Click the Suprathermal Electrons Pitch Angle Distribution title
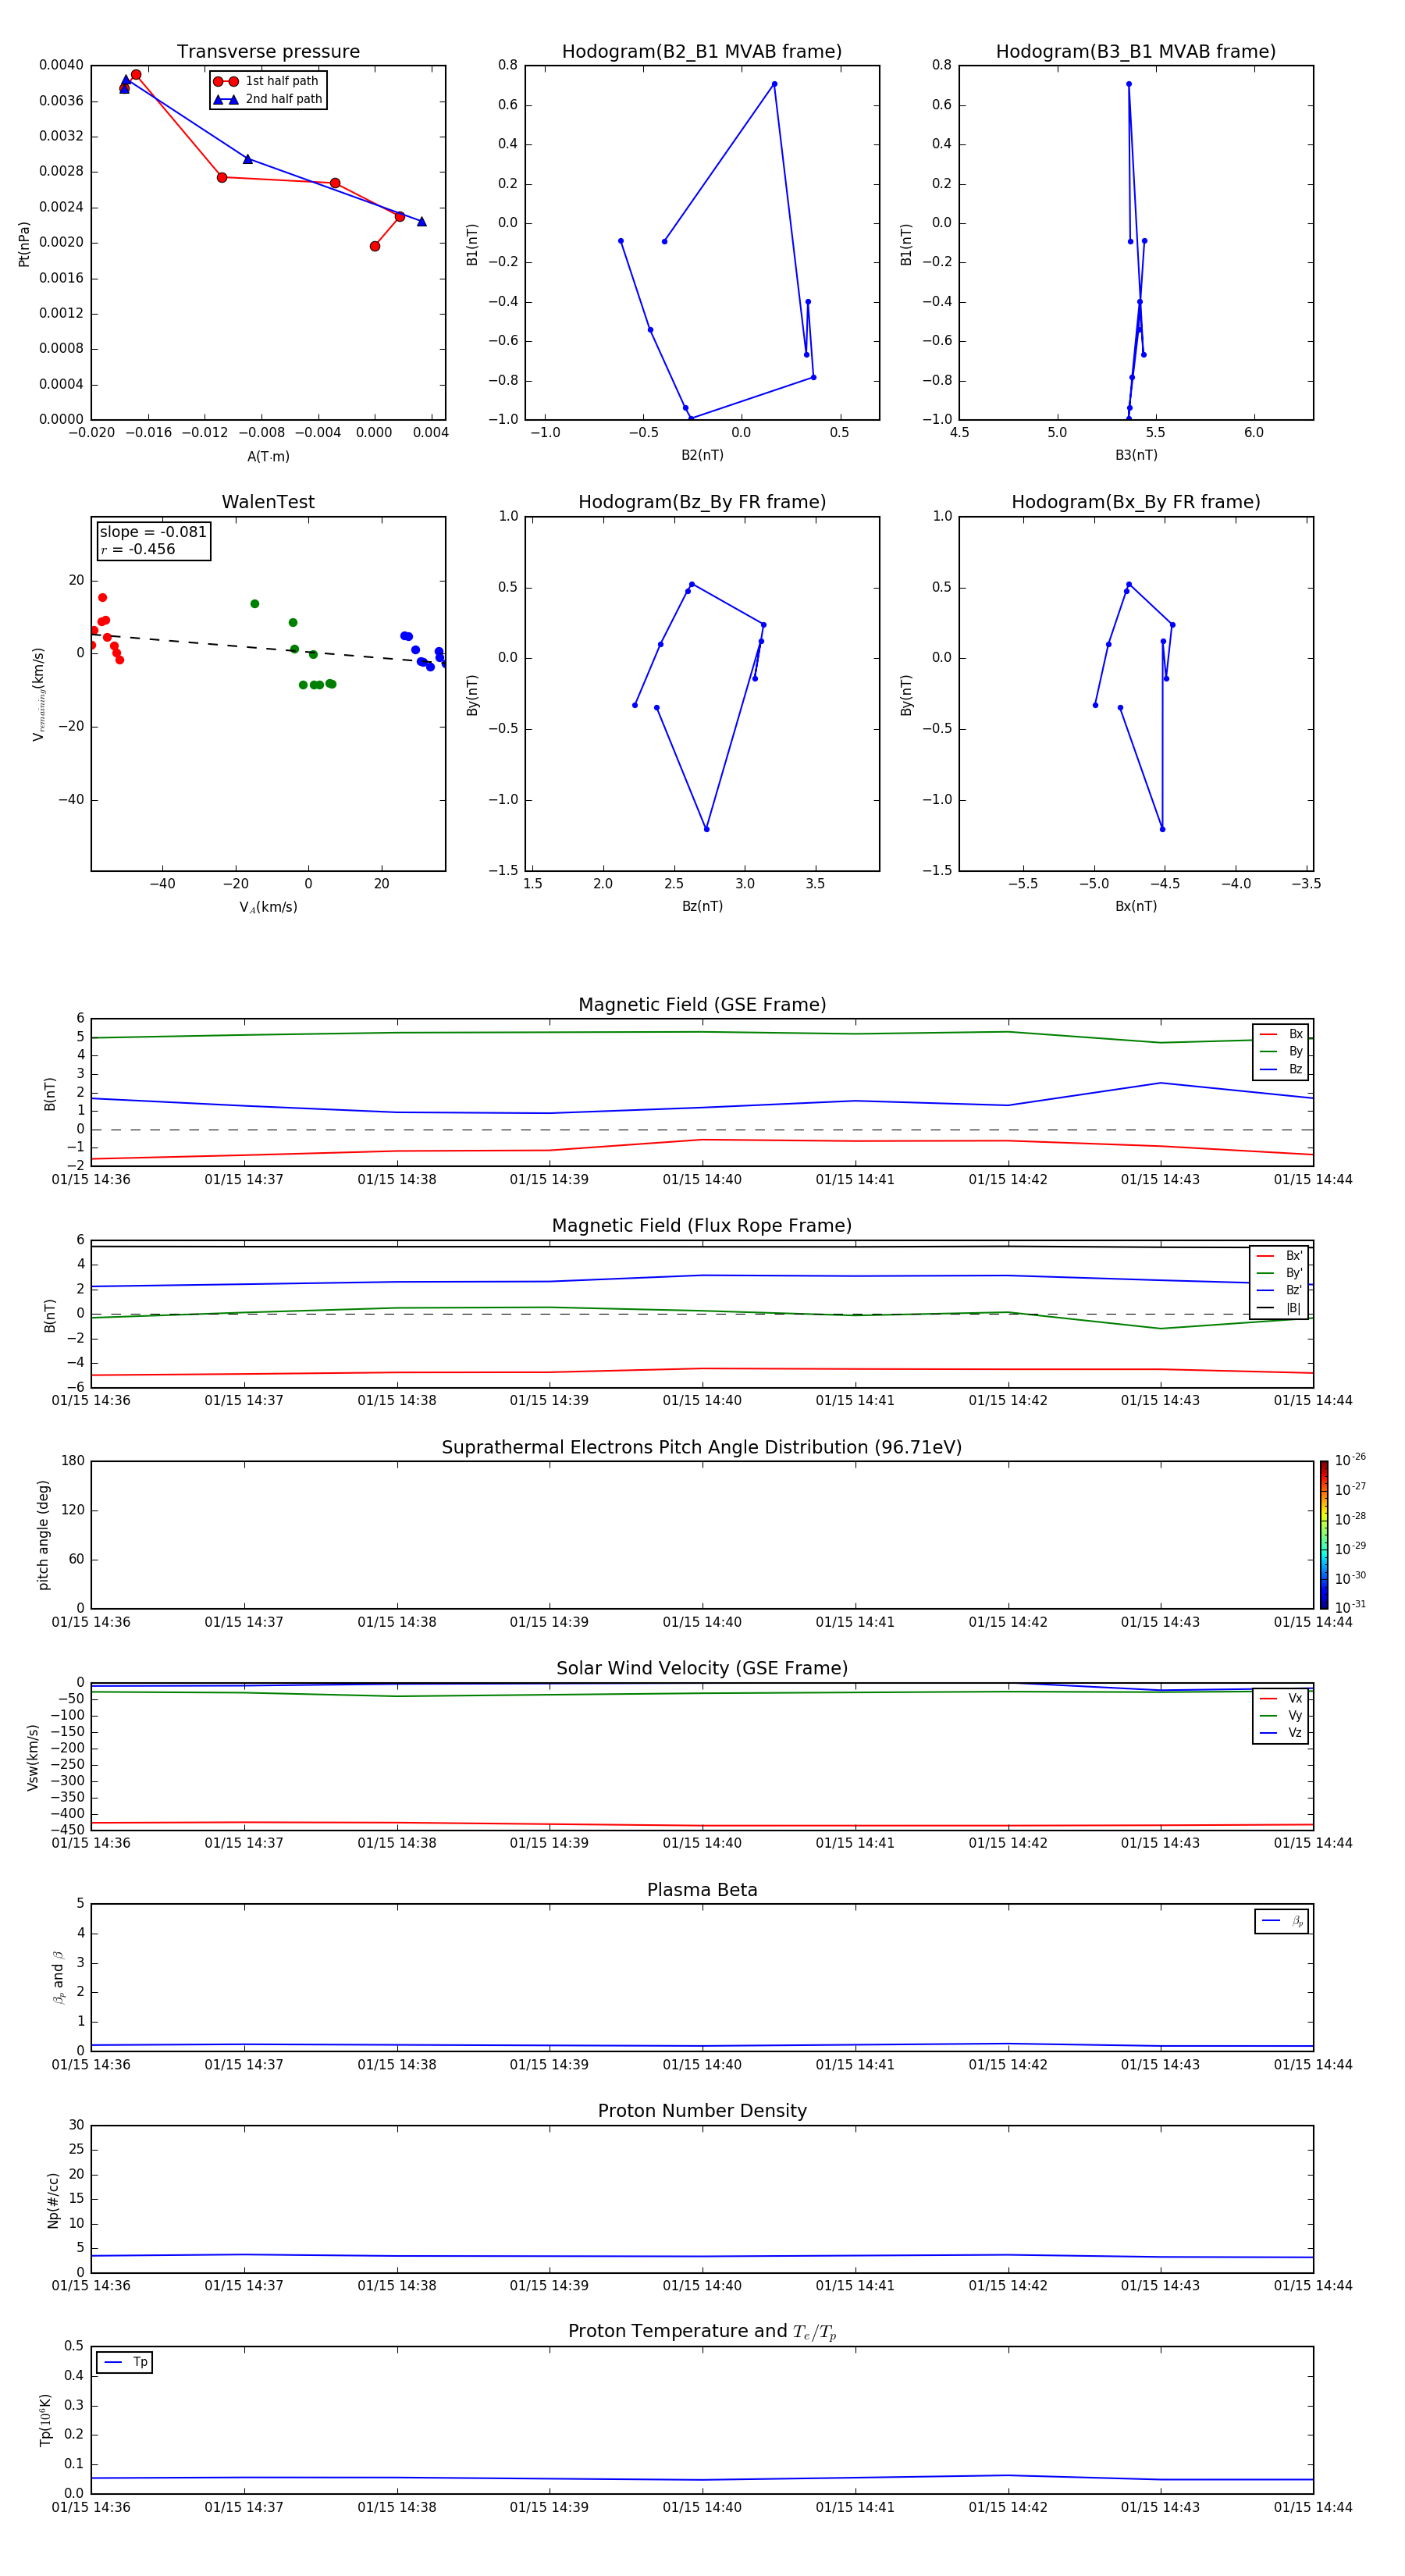The height and width of the screenshot is (2576, 1405). [x=702, y=1448]
